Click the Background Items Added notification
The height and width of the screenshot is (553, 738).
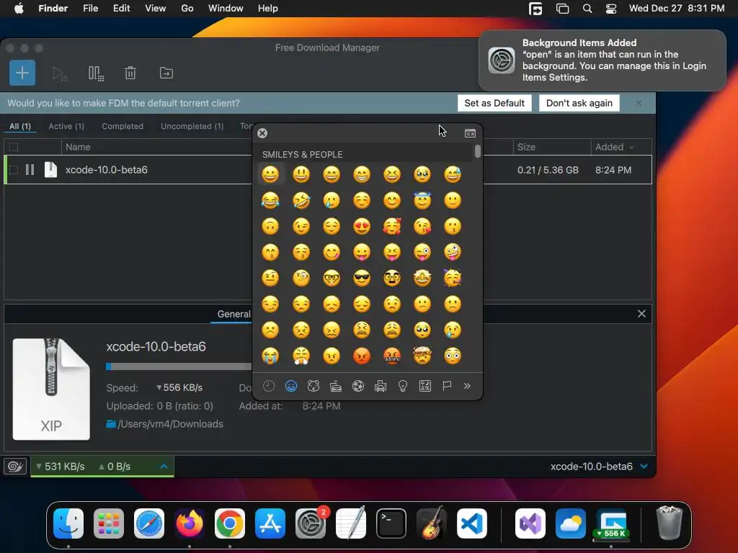(602, 60)
